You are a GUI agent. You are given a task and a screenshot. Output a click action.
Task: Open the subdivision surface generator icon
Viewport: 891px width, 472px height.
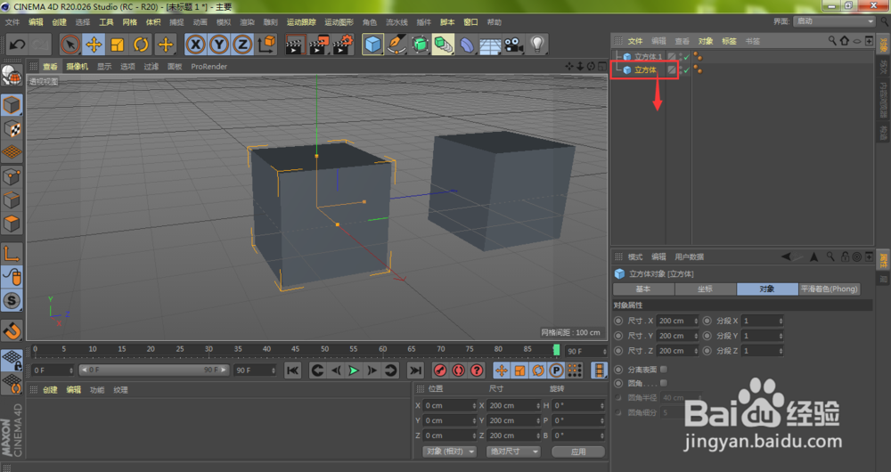[x=420, y=45]
